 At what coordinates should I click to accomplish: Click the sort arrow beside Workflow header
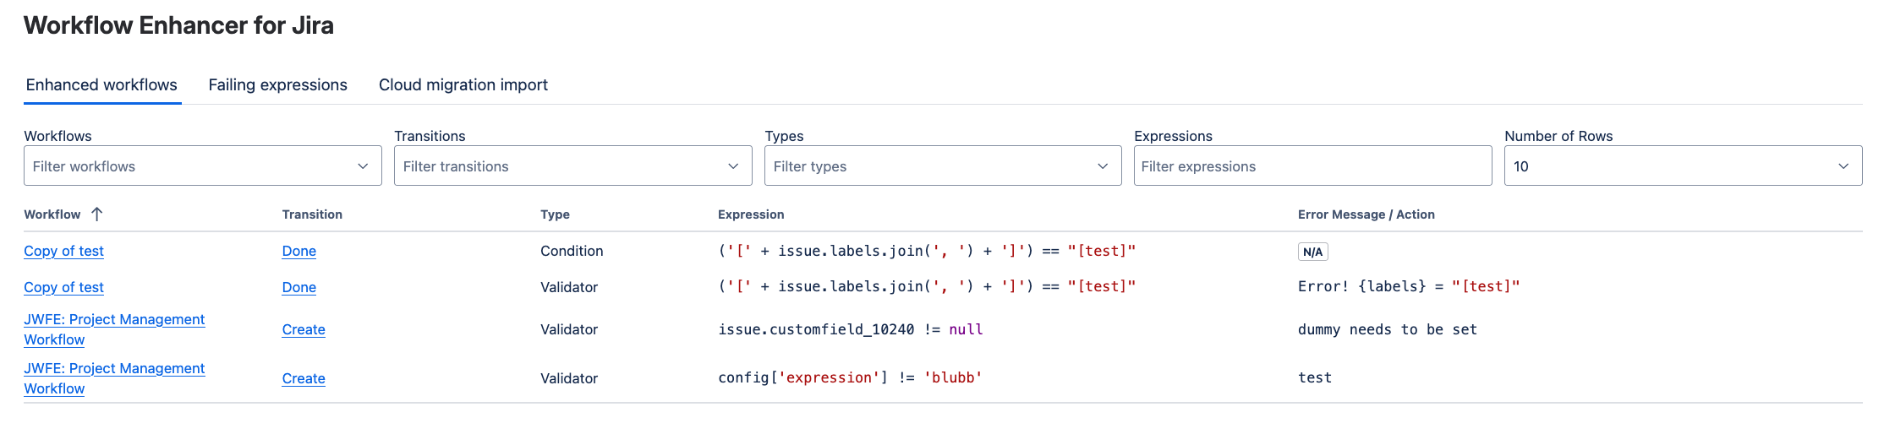pyautogui.click(x=96, y=214)
